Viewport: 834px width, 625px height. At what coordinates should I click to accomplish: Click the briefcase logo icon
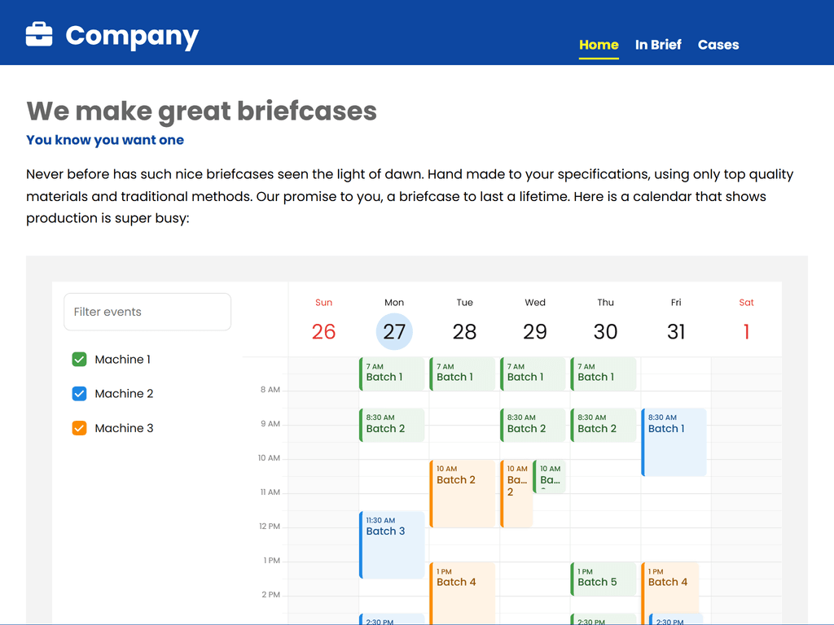(39, 34)
